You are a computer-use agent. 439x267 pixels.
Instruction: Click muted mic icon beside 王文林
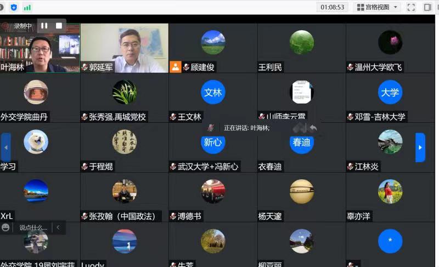(x=173, y=117)
